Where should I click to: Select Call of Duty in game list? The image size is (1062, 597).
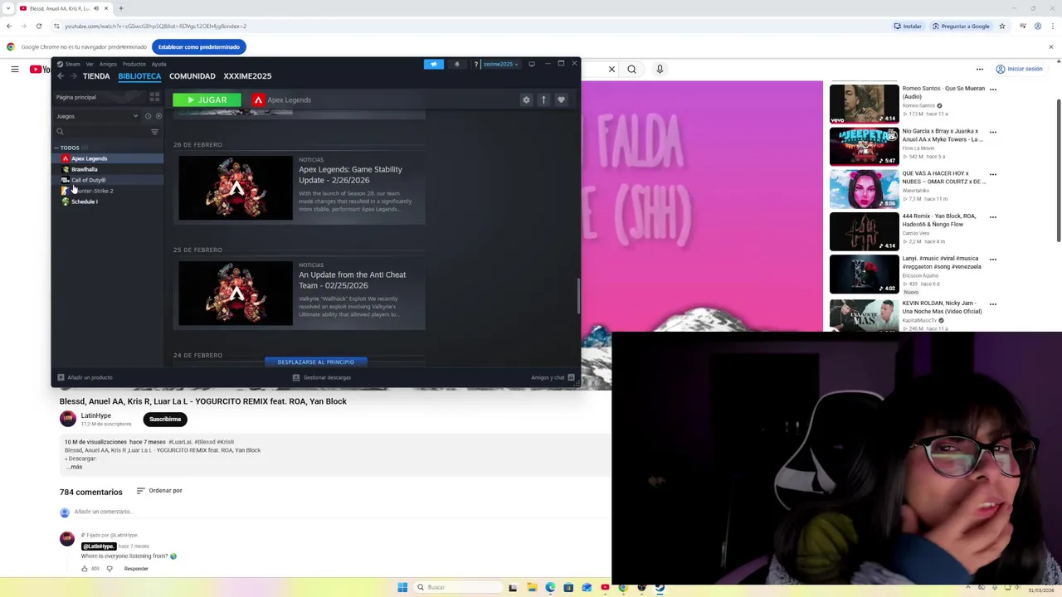pos(108,180)
